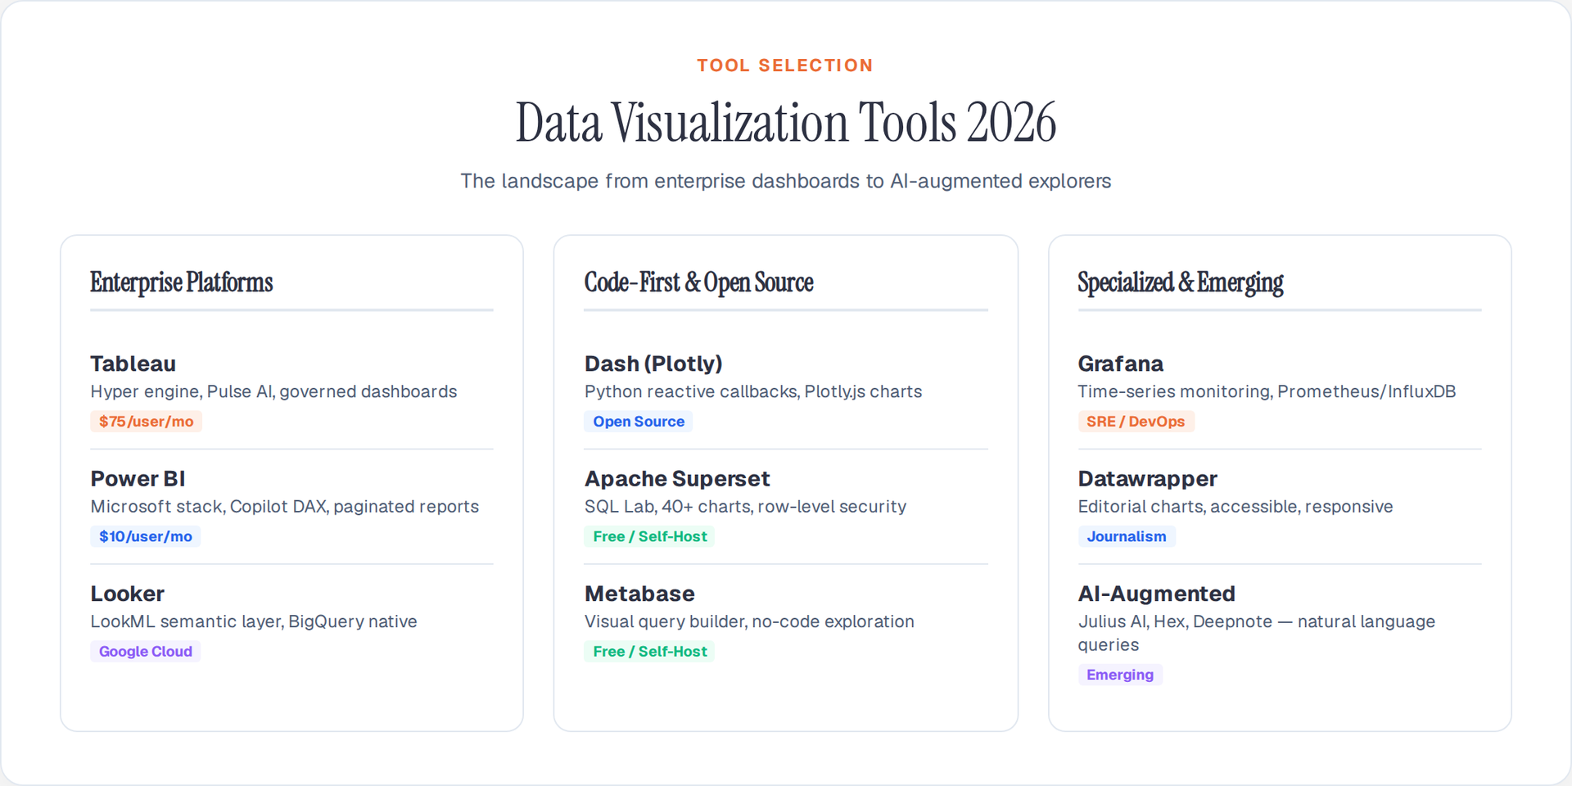Click the 'TOOL SELECTION' label
Screen dimensions: 1572x786
[x=785, y=65]
